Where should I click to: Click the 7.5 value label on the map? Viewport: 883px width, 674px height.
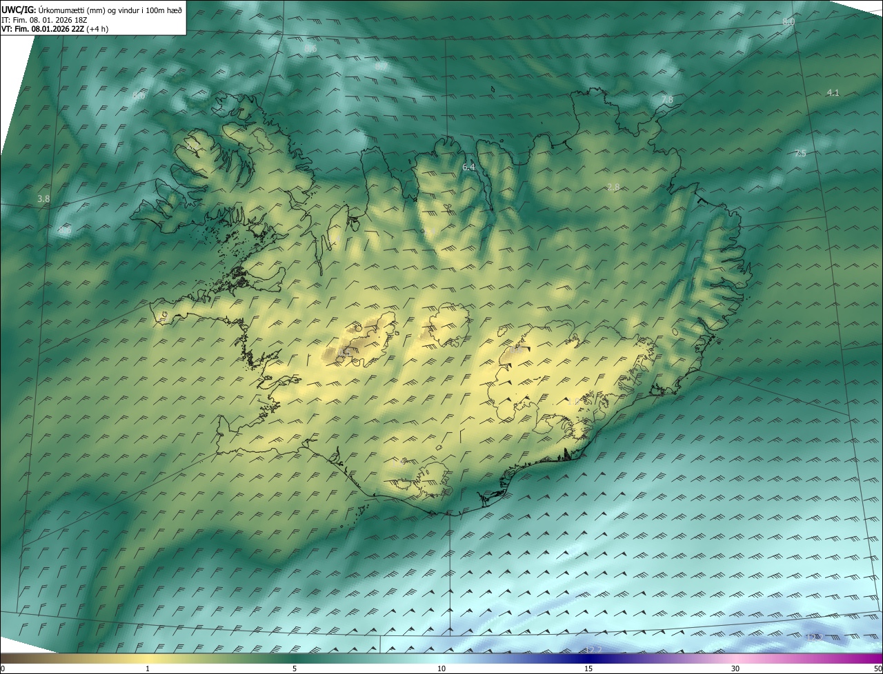pos(800,154)
